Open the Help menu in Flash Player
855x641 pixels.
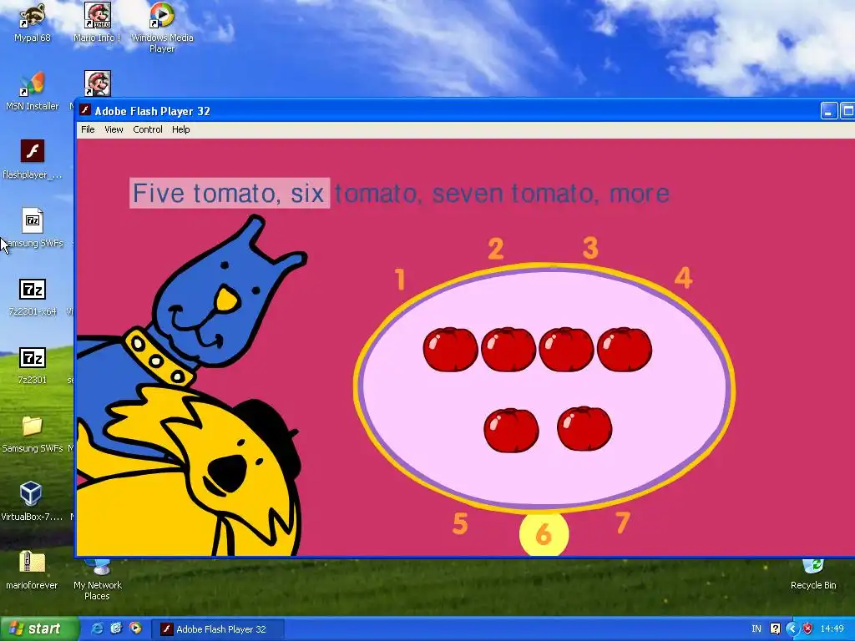(x=180, y=129)
